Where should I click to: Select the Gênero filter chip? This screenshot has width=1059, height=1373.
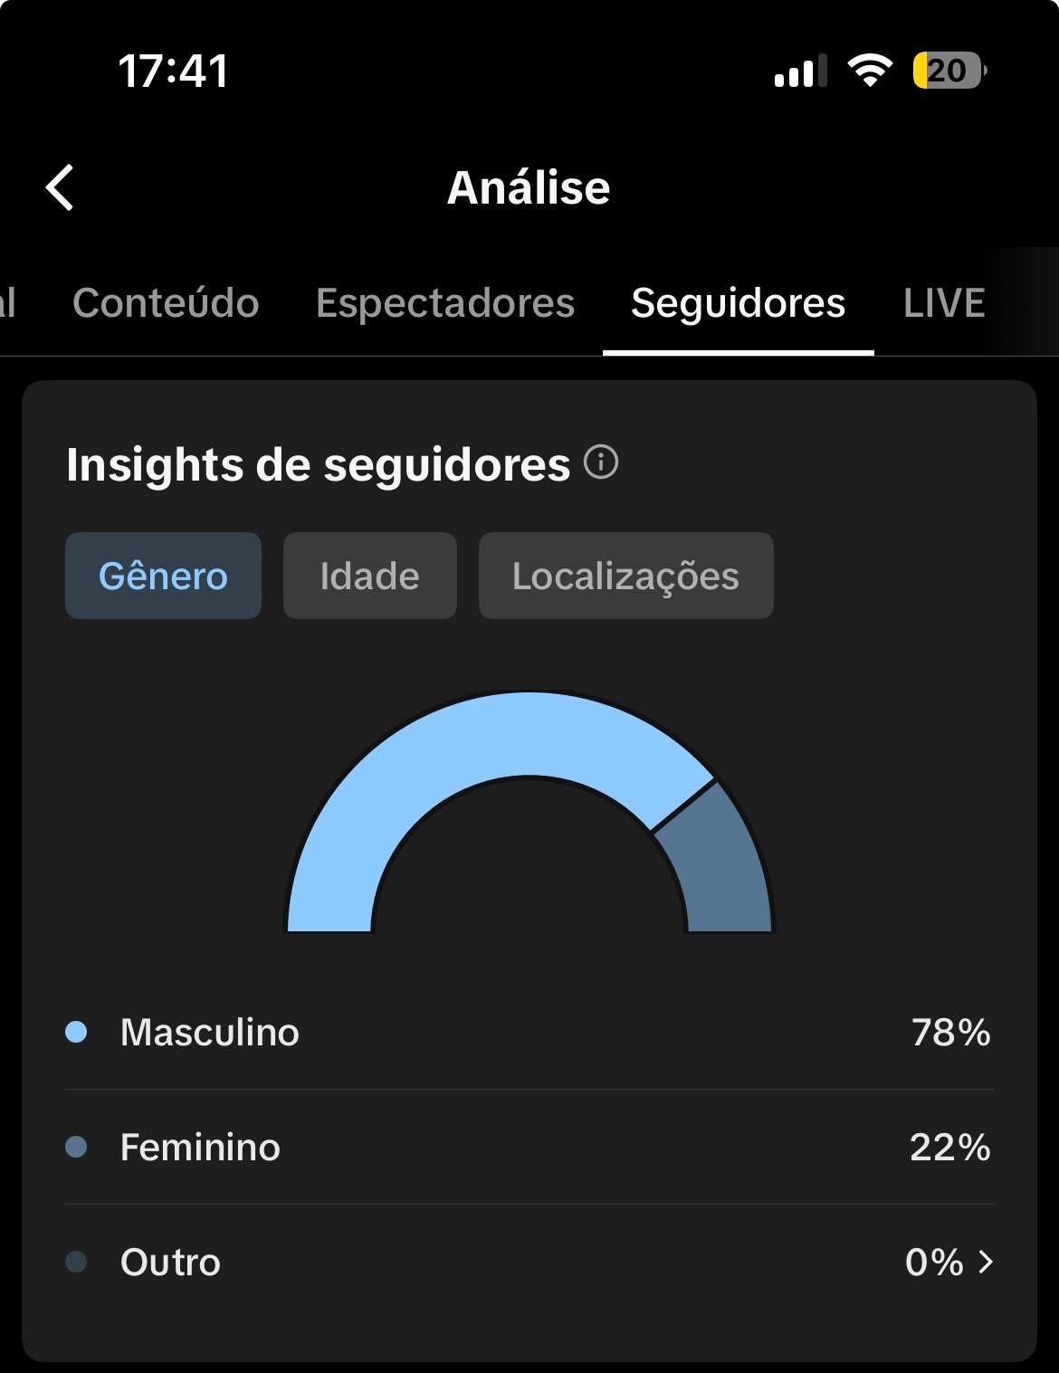[164, 576]
